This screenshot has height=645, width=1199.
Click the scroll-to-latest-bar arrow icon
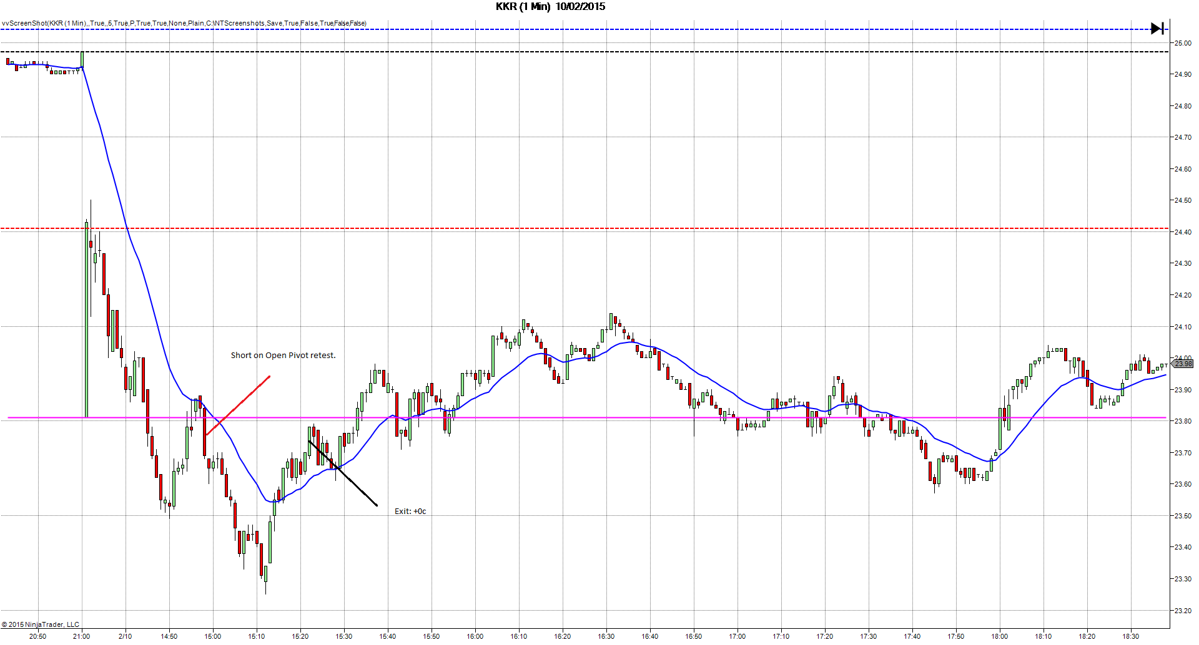tap(1157, 28)
